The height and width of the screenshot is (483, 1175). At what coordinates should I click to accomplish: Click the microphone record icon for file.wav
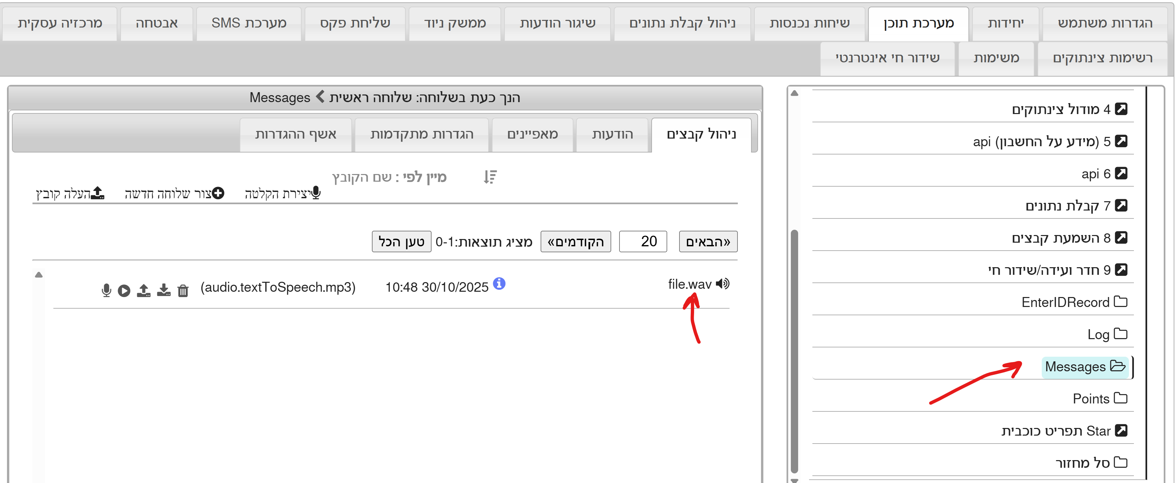106,290
